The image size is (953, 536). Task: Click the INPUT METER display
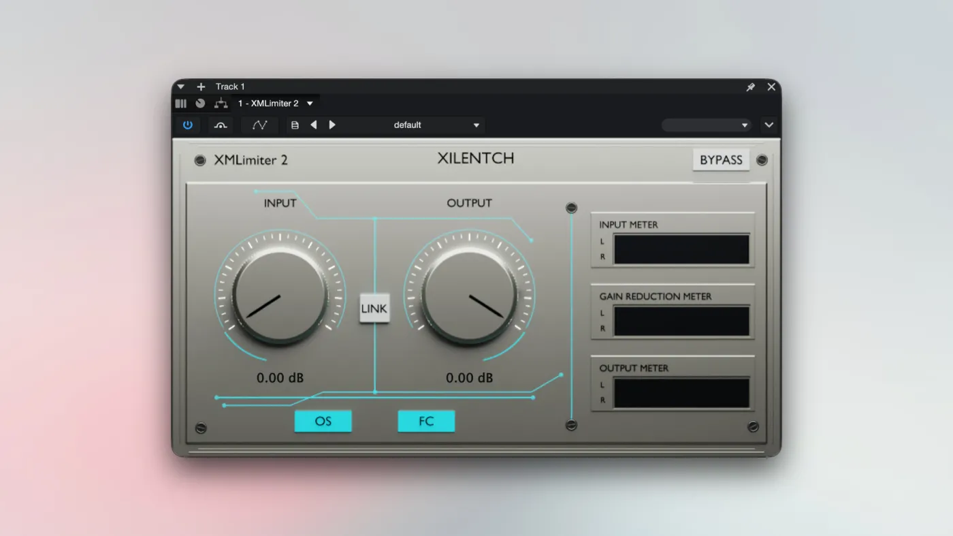point(681,249)
